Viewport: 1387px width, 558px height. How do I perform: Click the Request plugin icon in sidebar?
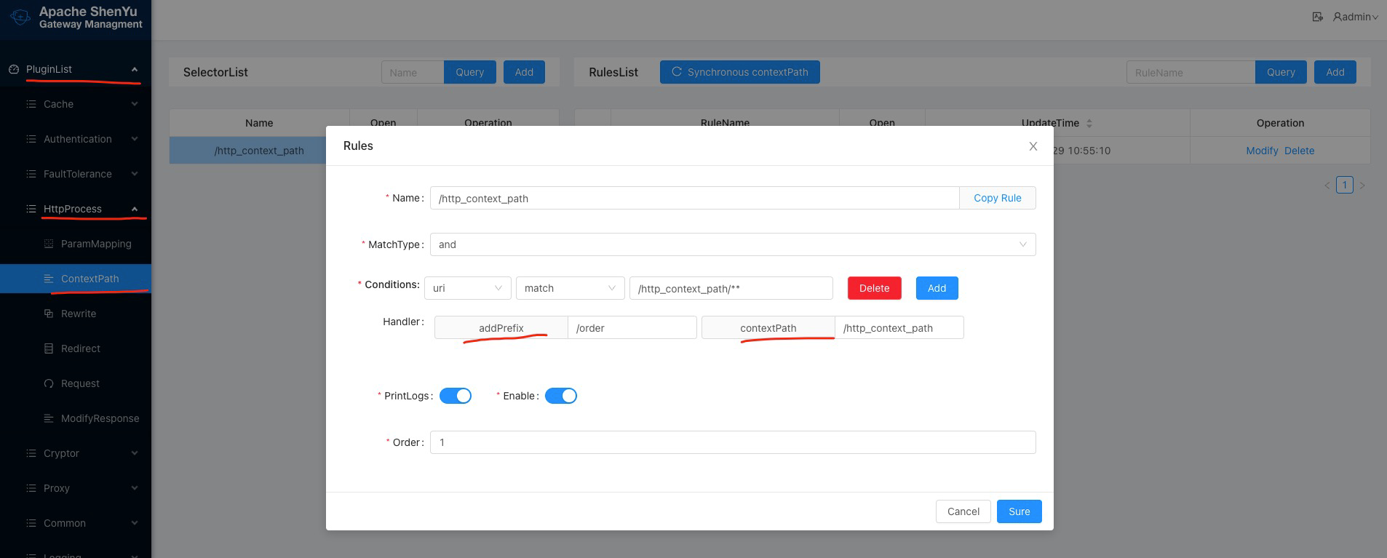coord(49,383)
